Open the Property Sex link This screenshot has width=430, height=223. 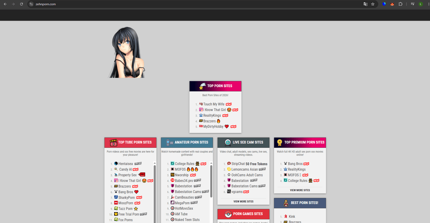127,175
